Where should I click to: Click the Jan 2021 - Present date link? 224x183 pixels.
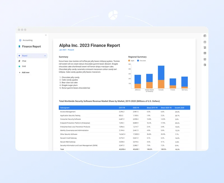(67, 50)
